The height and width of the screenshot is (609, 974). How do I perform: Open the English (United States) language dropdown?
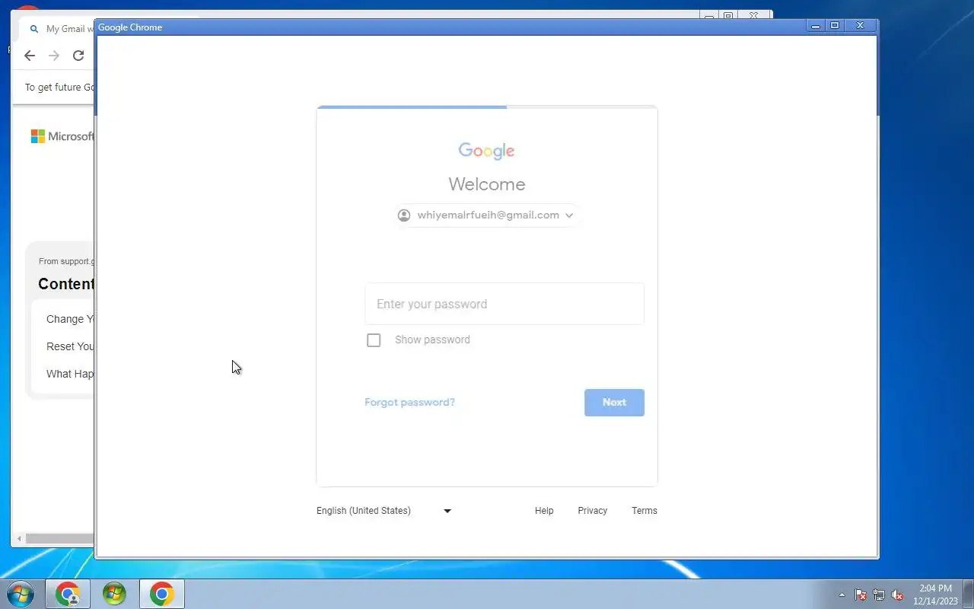[384, 511]
